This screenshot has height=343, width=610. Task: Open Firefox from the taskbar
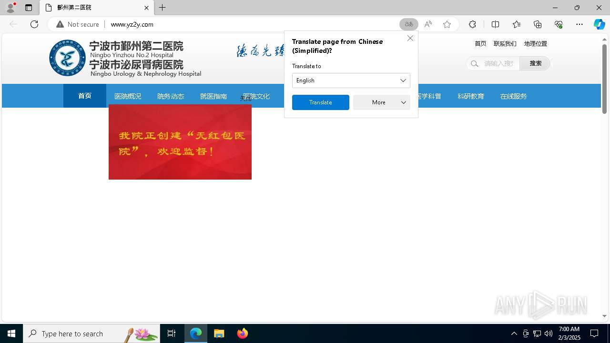[x=243, y=333]
